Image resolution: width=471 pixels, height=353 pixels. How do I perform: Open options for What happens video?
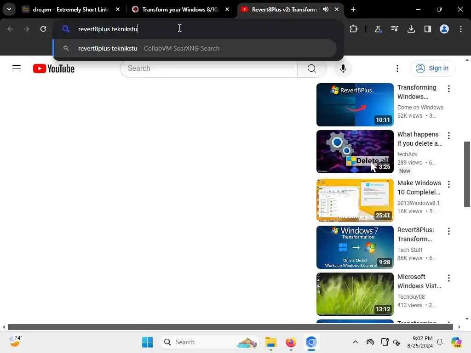pyautogui.click(x=449, y=136)
